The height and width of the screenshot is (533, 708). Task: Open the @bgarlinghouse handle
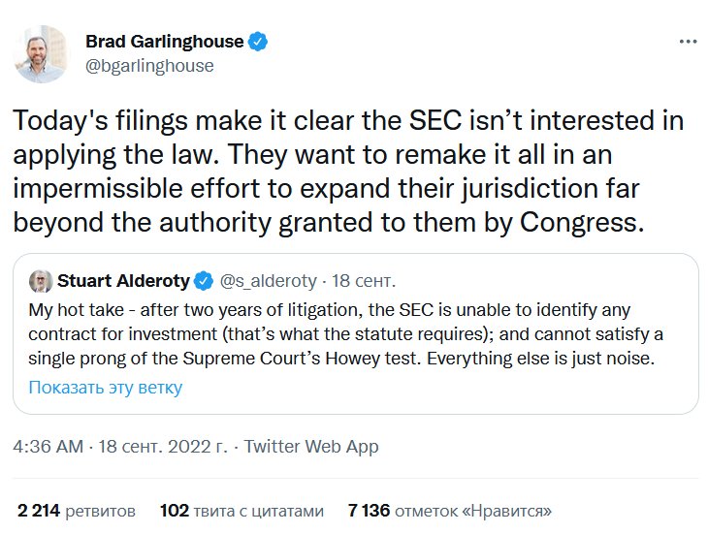tap(149, 66)
